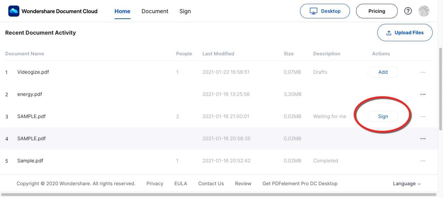Open the Pricing page button
The width and height of the screenshot is (443, 197).
pyautogui.click(x=377, y=11)
